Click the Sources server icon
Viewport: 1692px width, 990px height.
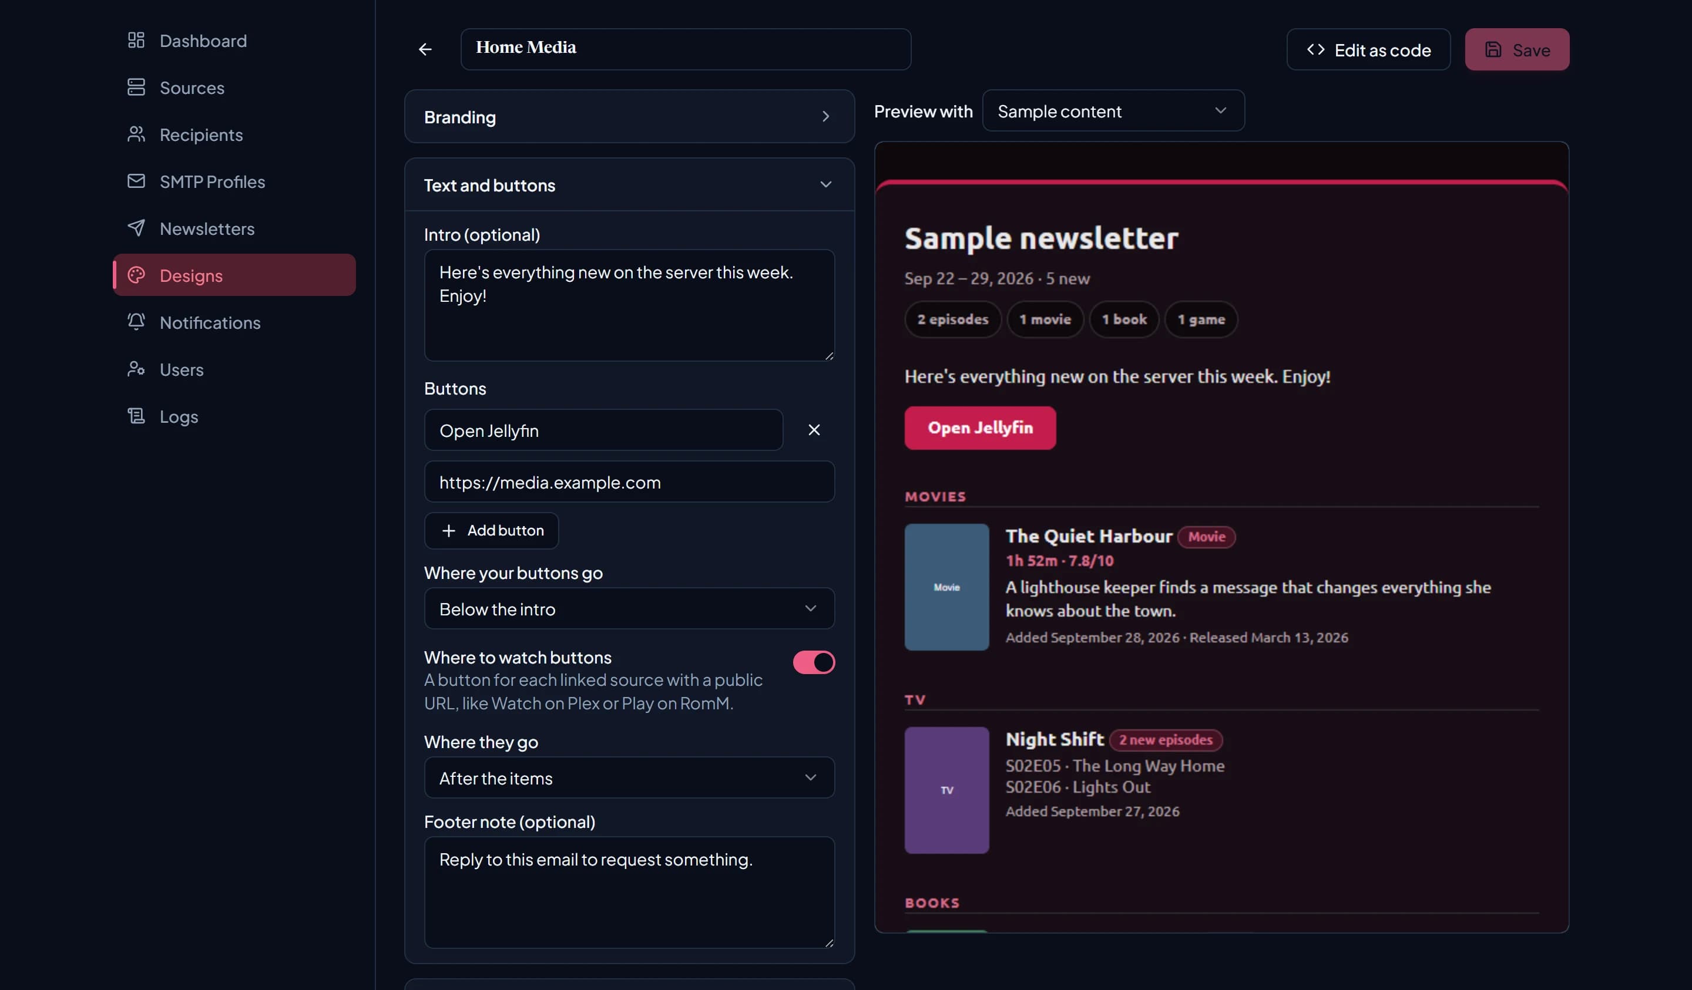(136, 87)
